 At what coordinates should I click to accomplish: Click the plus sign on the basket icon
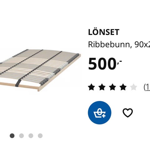[x=104, y=116]
